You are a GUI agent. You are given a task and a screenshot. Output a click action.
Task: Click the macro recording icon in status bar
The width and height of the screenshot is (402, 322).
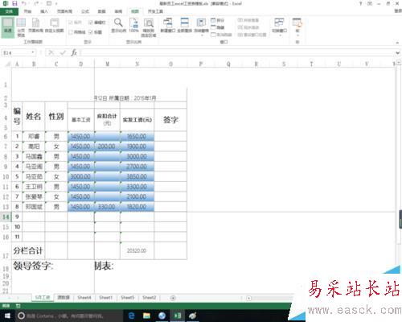point(18,306)
